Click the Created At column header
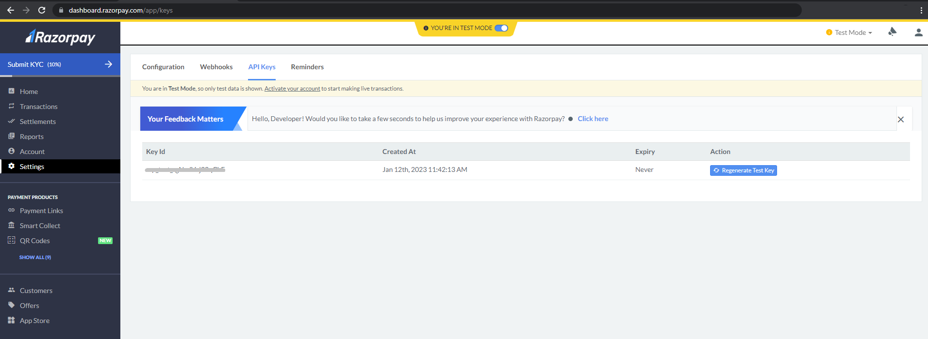928x339 pixels. click(399, 152)
